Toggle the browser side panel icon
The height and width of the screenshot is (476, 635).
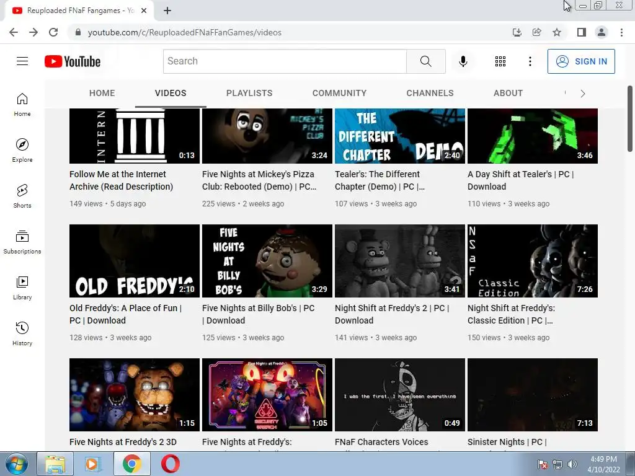[582, 32]
